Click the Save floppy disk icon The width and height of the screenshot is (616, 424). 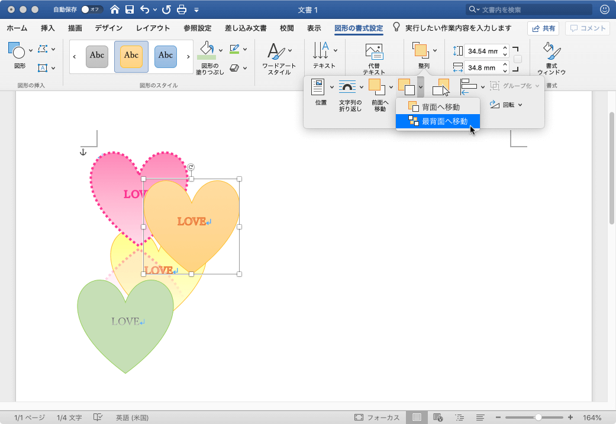130,9
